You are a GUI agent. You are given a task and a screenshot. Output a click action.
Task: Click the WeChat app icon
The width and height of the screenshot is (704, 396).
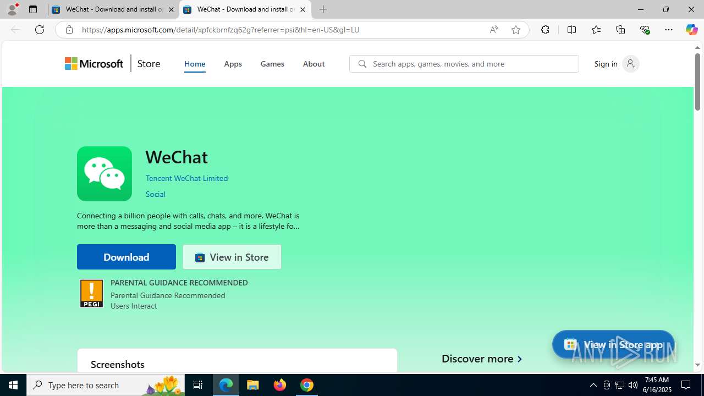click(105, 174)
